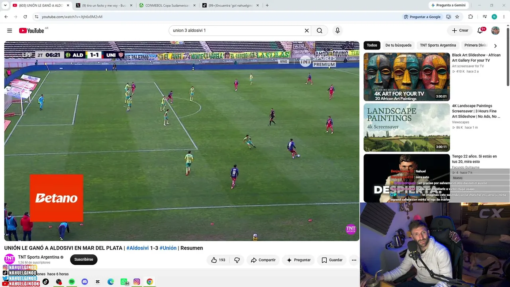Open 'Tengo 22 años. Si estás en tus 20' title
510x287 pixels.
[x=475, y=159]
